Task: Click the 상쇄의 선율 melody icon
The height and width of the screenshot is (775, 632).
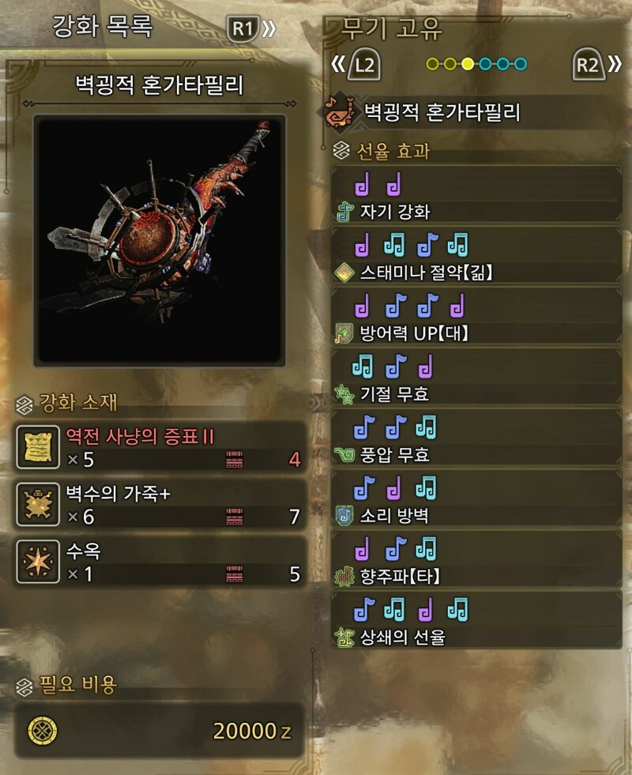Action: coord(344,637)
